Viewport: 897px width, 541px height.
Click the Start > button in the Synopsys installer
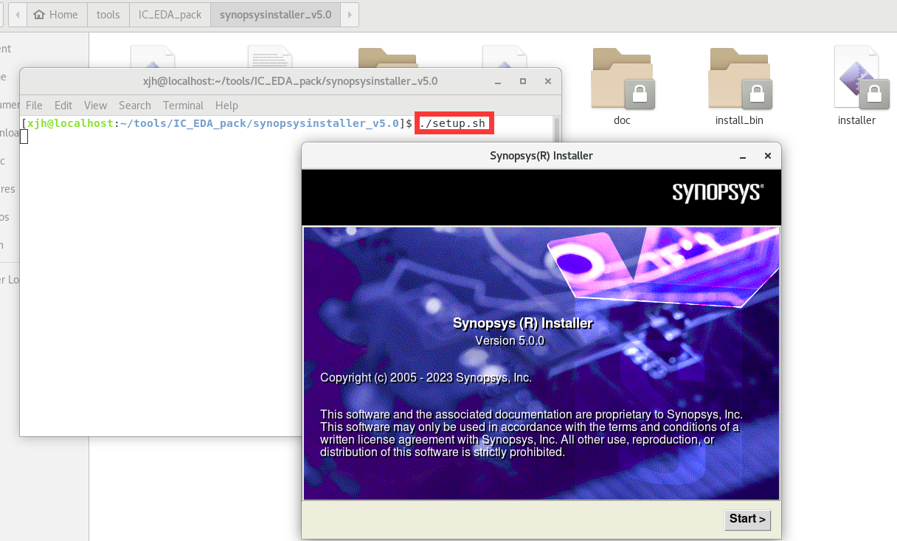coord(747,520)
